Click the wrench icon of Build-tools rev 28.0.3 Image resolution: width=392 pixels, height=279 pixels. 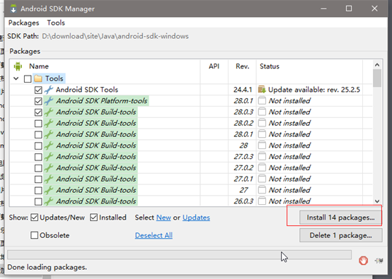click(x=49, y=112)
